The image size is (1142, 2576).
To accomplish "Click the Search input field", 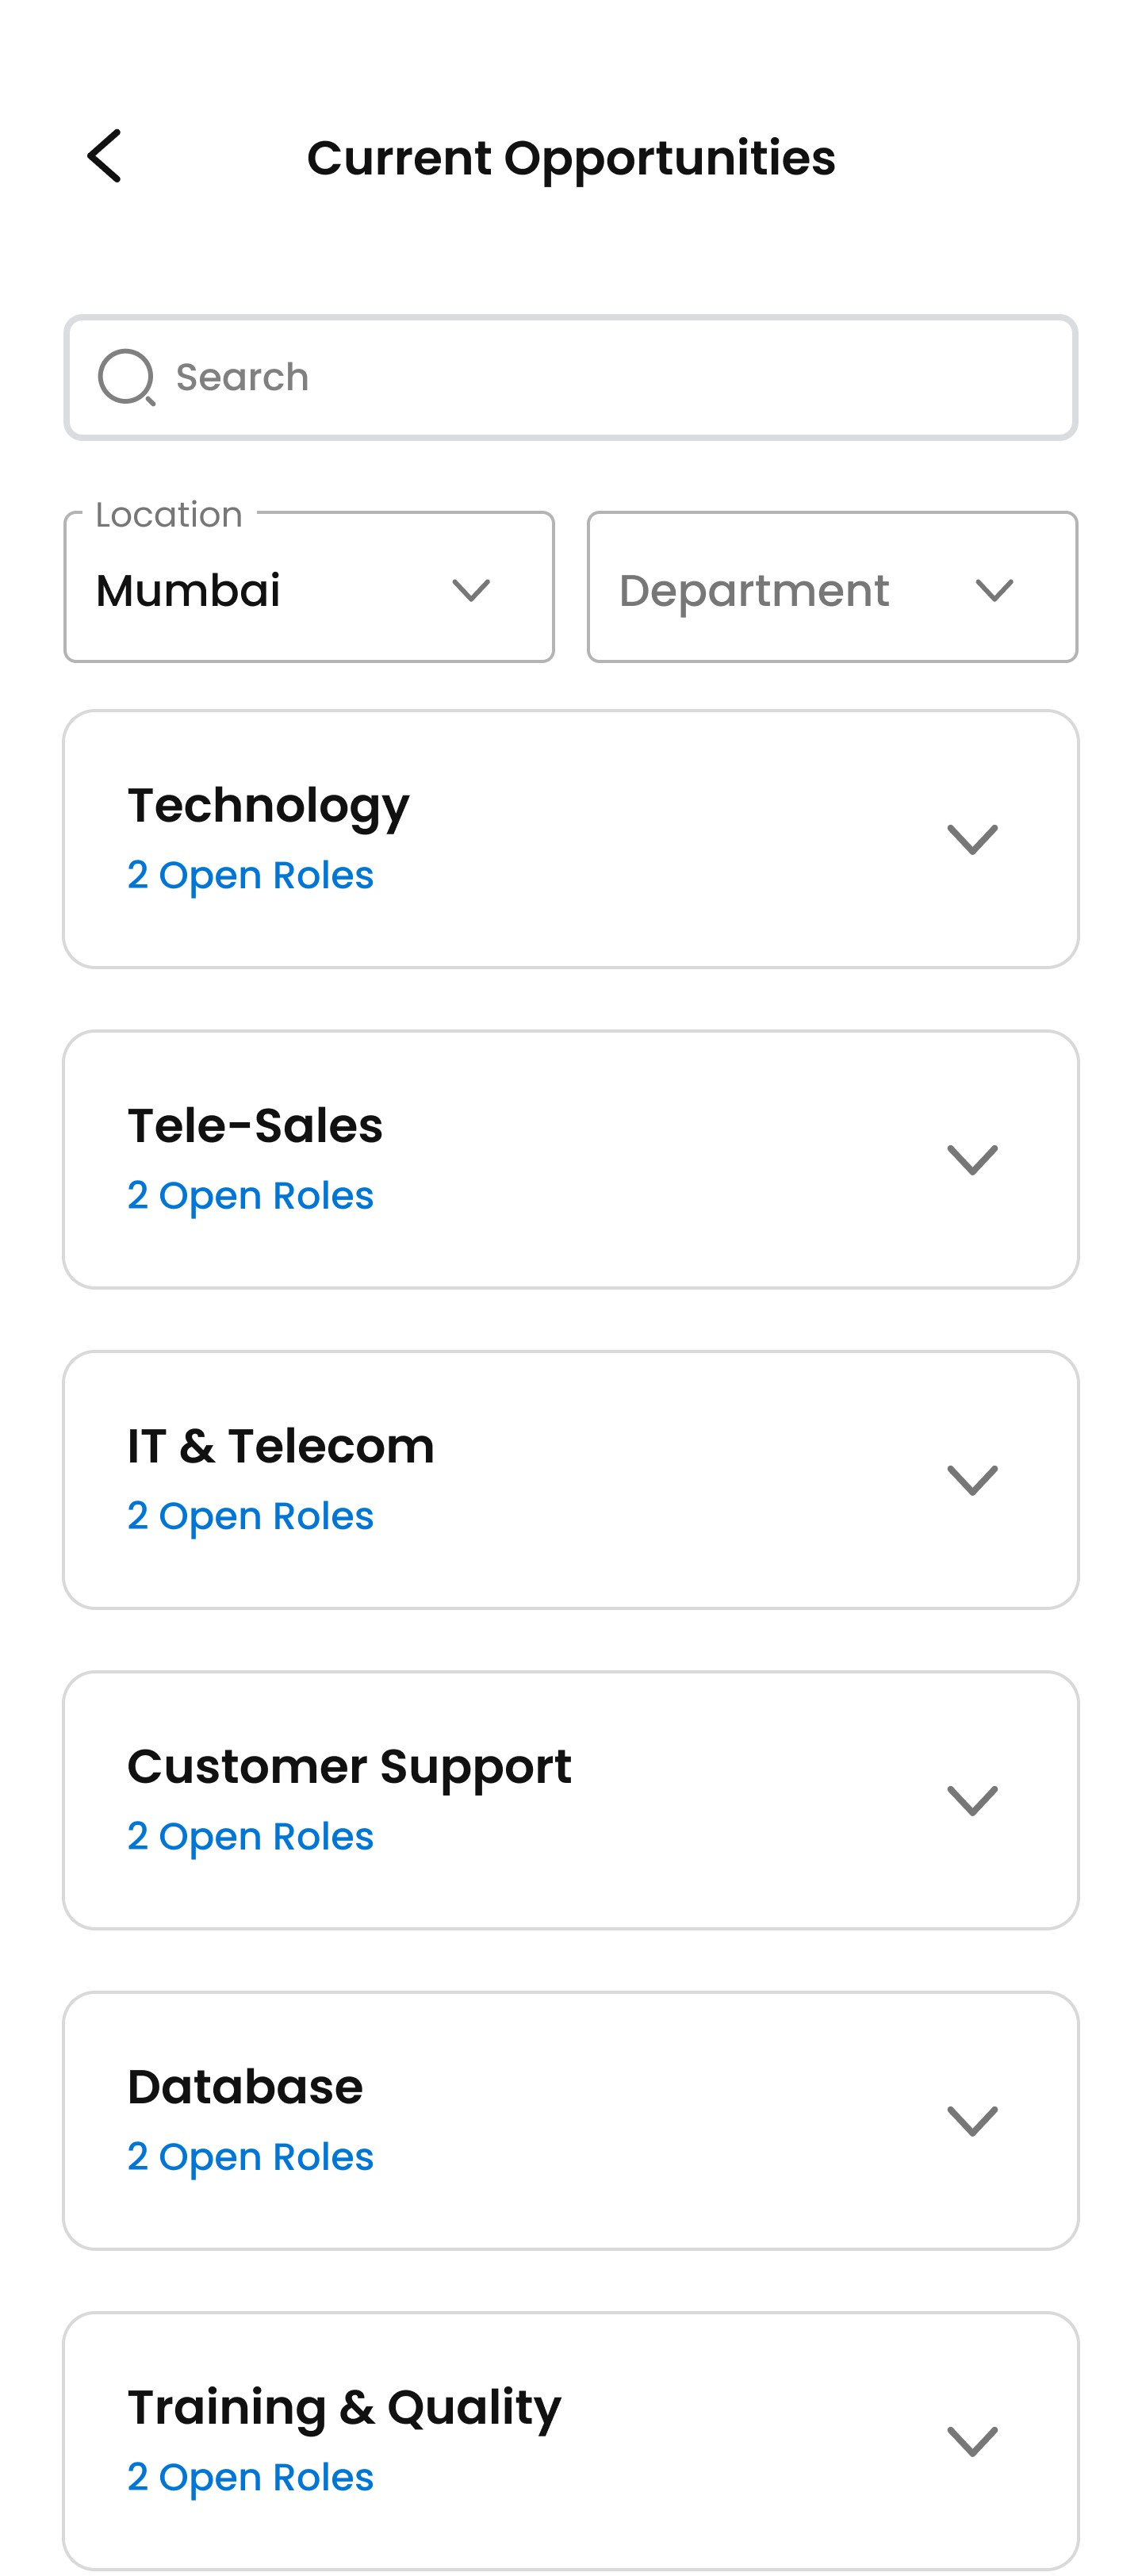I will click(x=571, y=377).
